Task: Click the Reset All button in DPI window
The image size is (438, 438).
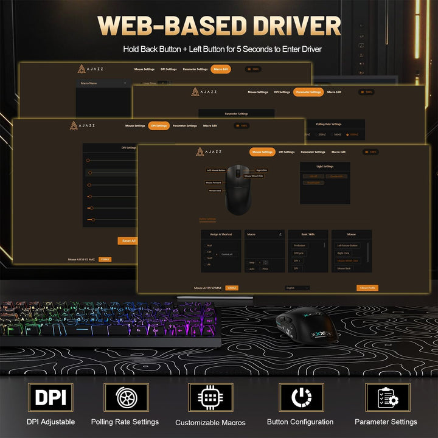Action: point(128,241)
